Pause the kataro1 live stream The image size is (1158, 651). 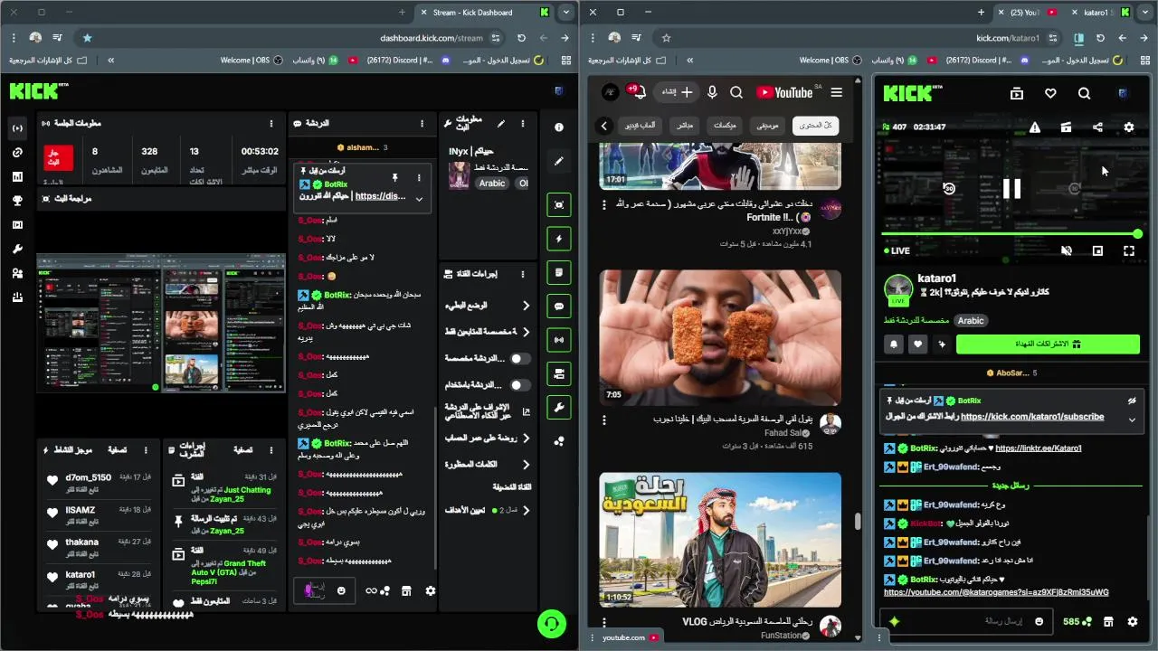1011,188
